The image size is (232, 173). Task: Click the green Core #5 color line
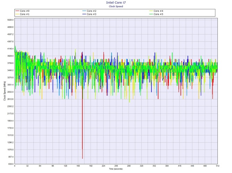(x=151, y=14)
